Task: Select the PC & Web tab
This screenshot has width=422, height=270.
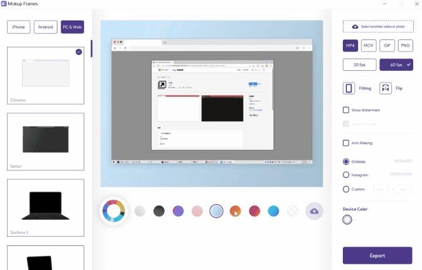Action: click(x=73, y=27)
